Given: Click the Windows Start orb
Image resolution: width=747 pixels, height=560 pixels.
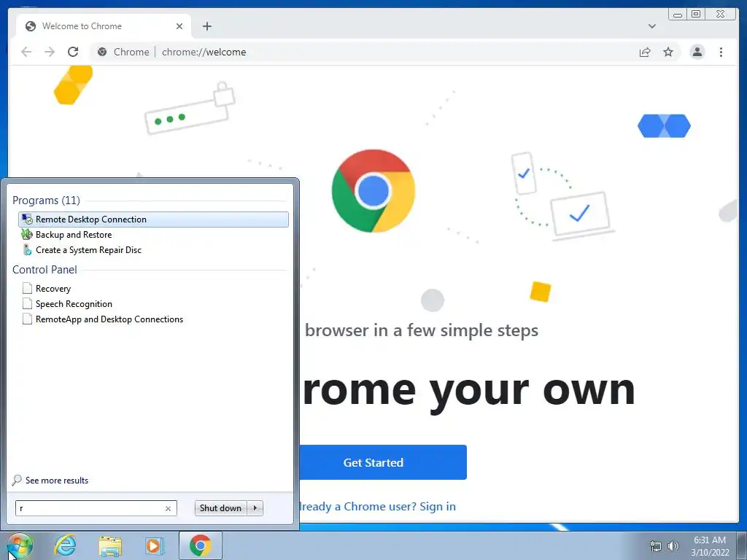Looking at the screenshot, I should click(x=19, y=545).
